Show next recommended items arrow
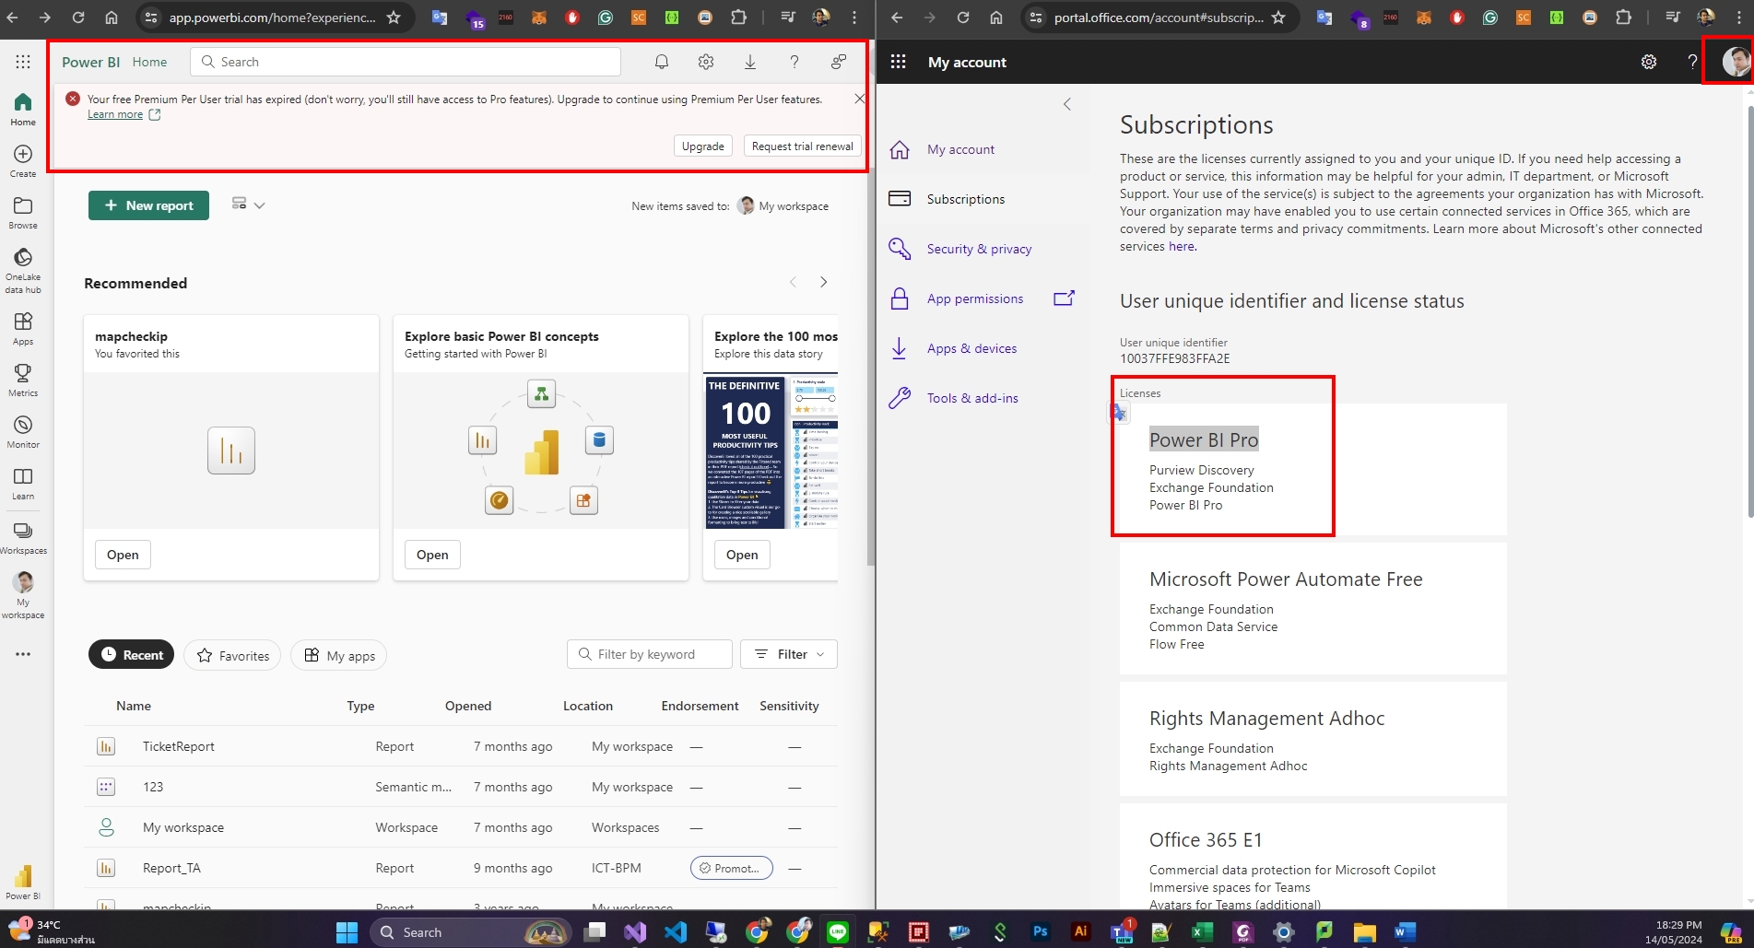 [x=823, y=282]
